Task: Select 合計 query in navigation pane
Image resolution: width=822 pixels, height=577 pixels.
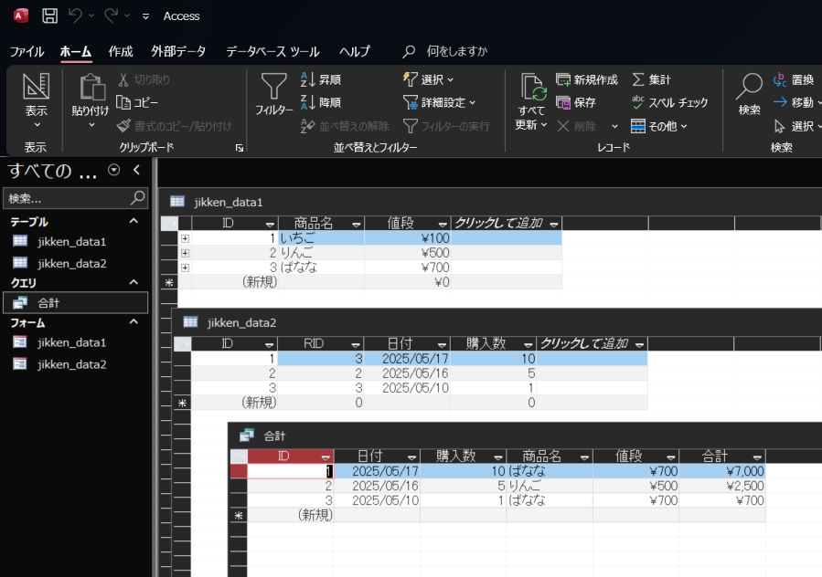Action: 76,302
